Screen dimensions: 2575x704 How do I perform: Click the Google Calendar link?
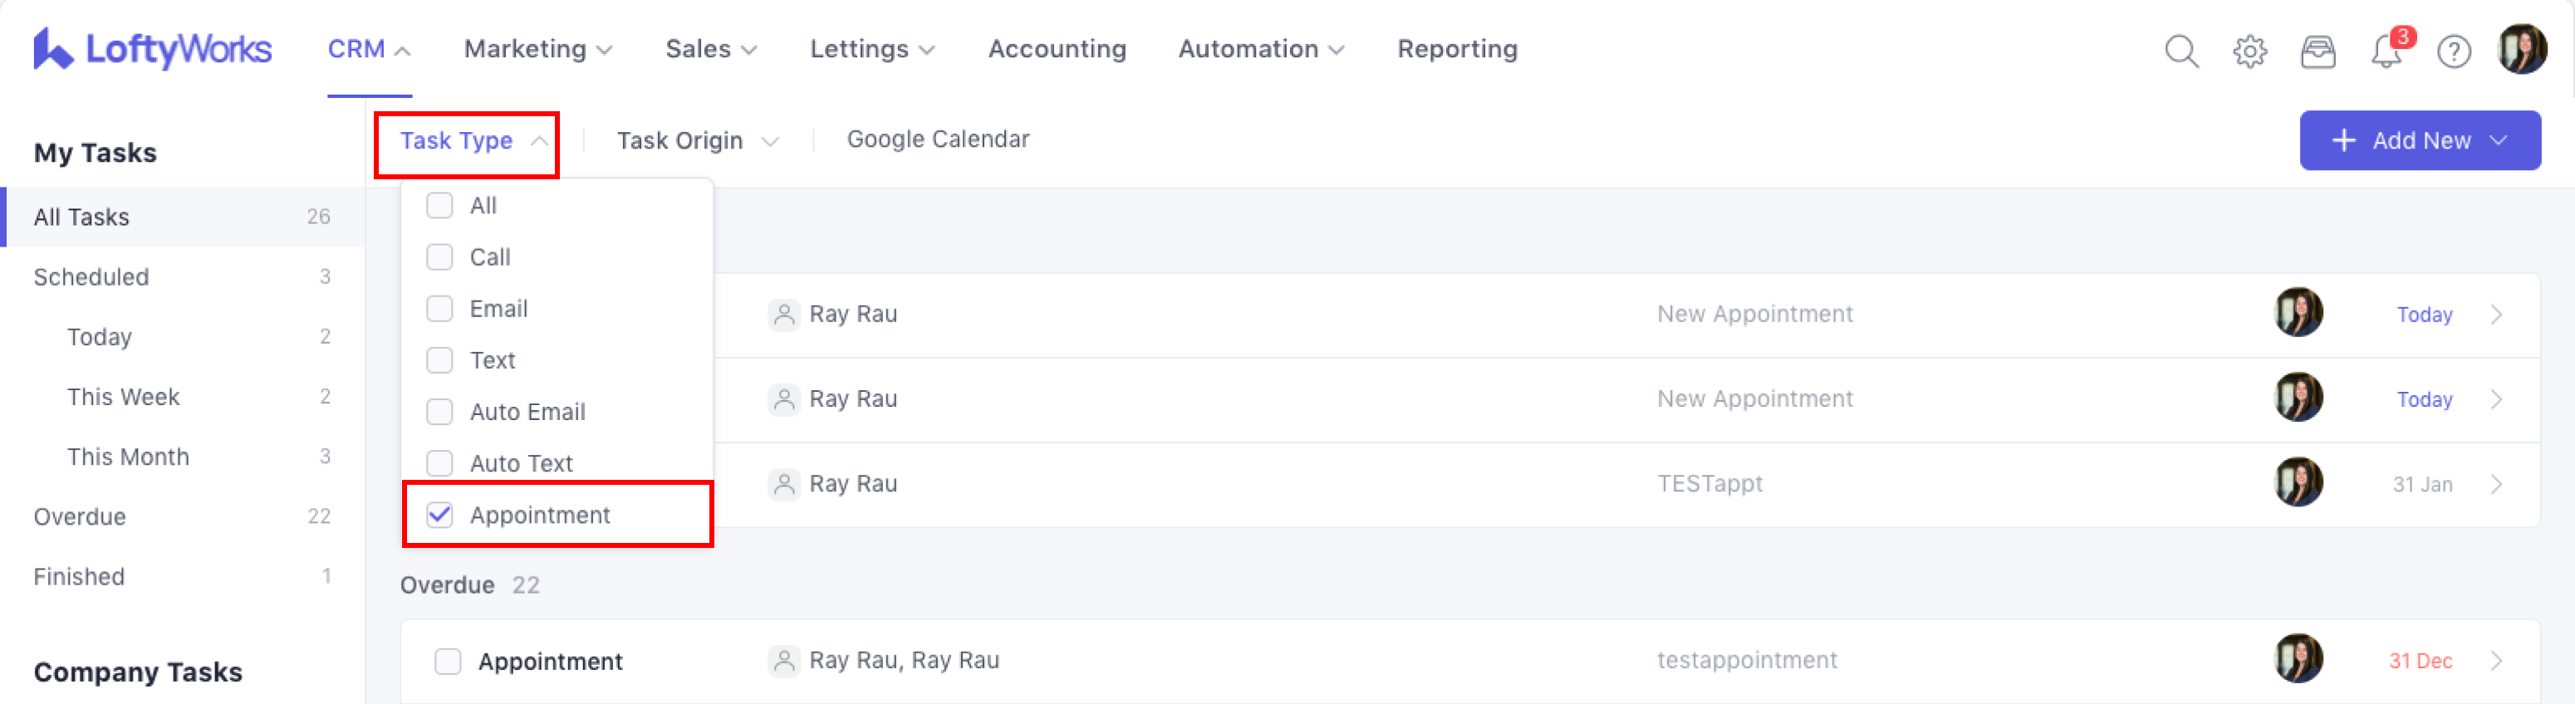937,139
